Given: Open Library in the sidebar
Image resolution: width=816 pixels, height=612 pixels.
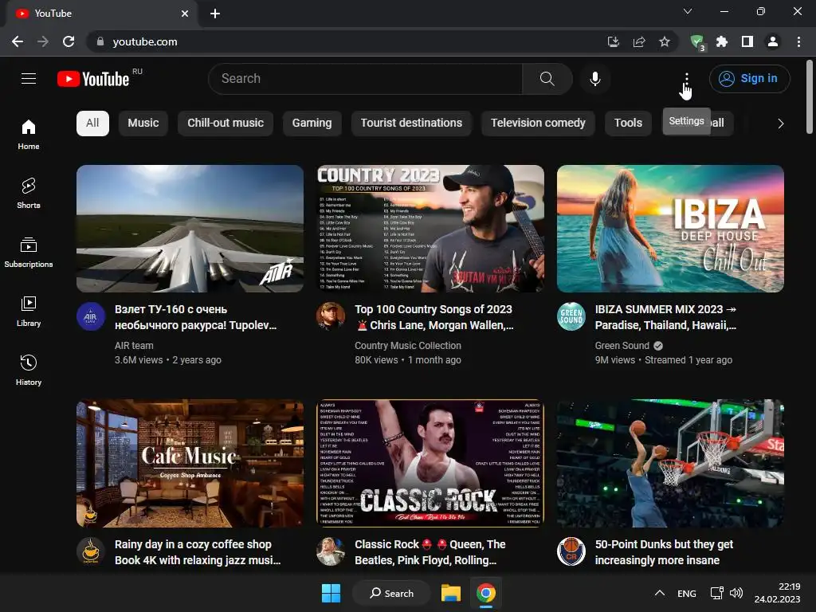Looking at the screenshot, I should click(x=29, y=312).
